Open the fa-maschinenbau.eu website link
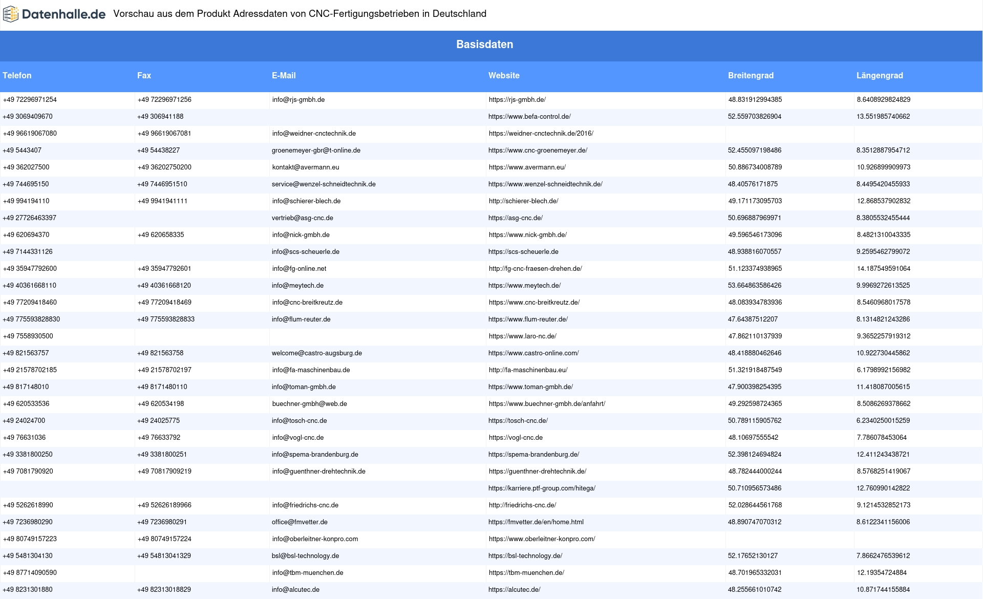 tap(528, 370)
